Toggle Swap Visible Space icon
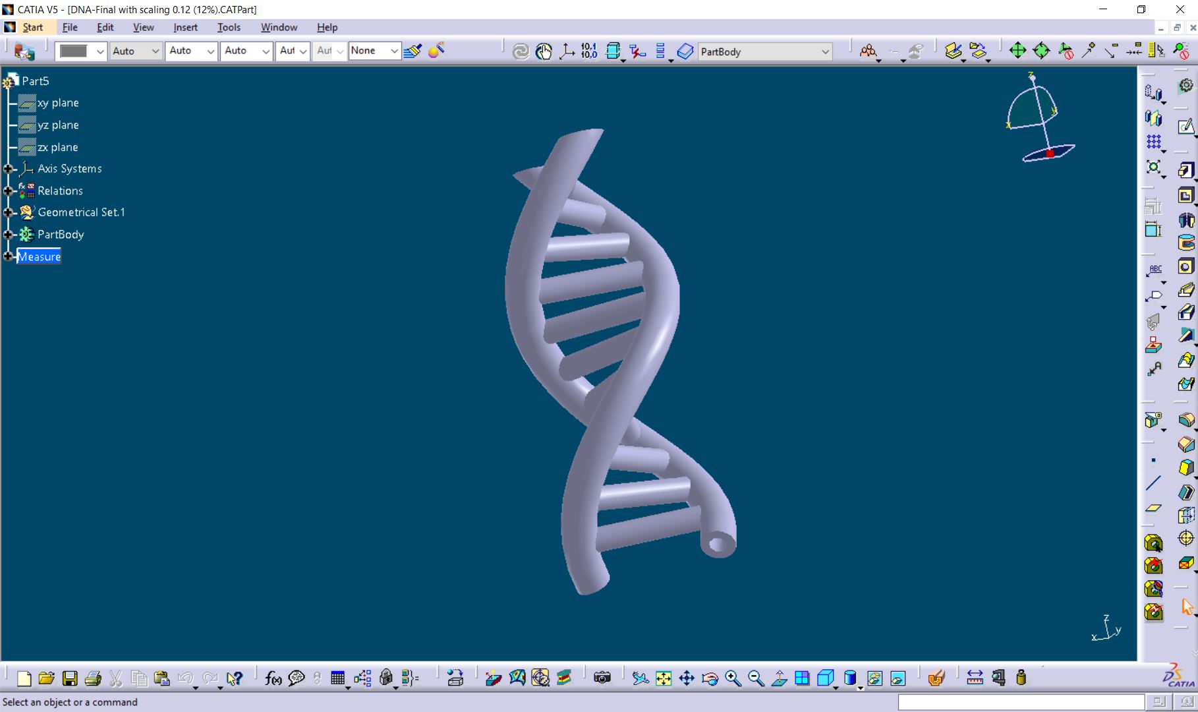Screen dimensions: 1198x712 898,678
